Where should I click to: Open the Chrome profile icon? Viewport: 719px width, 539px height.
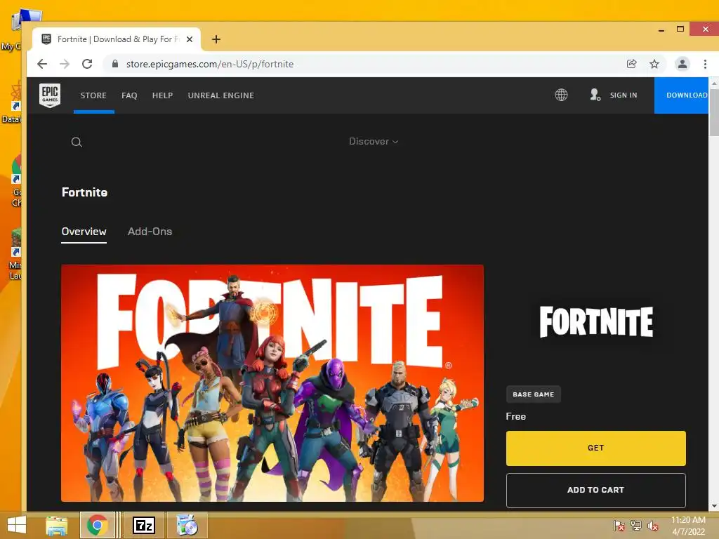pos(682,64)
